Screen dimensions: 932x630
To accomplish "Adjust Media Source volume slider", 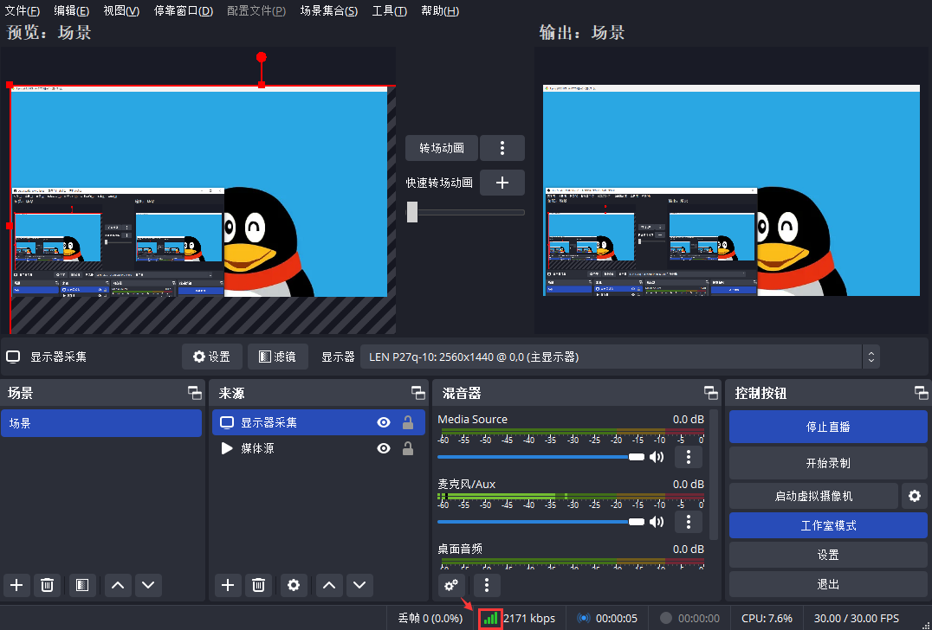I will (540, 457).
